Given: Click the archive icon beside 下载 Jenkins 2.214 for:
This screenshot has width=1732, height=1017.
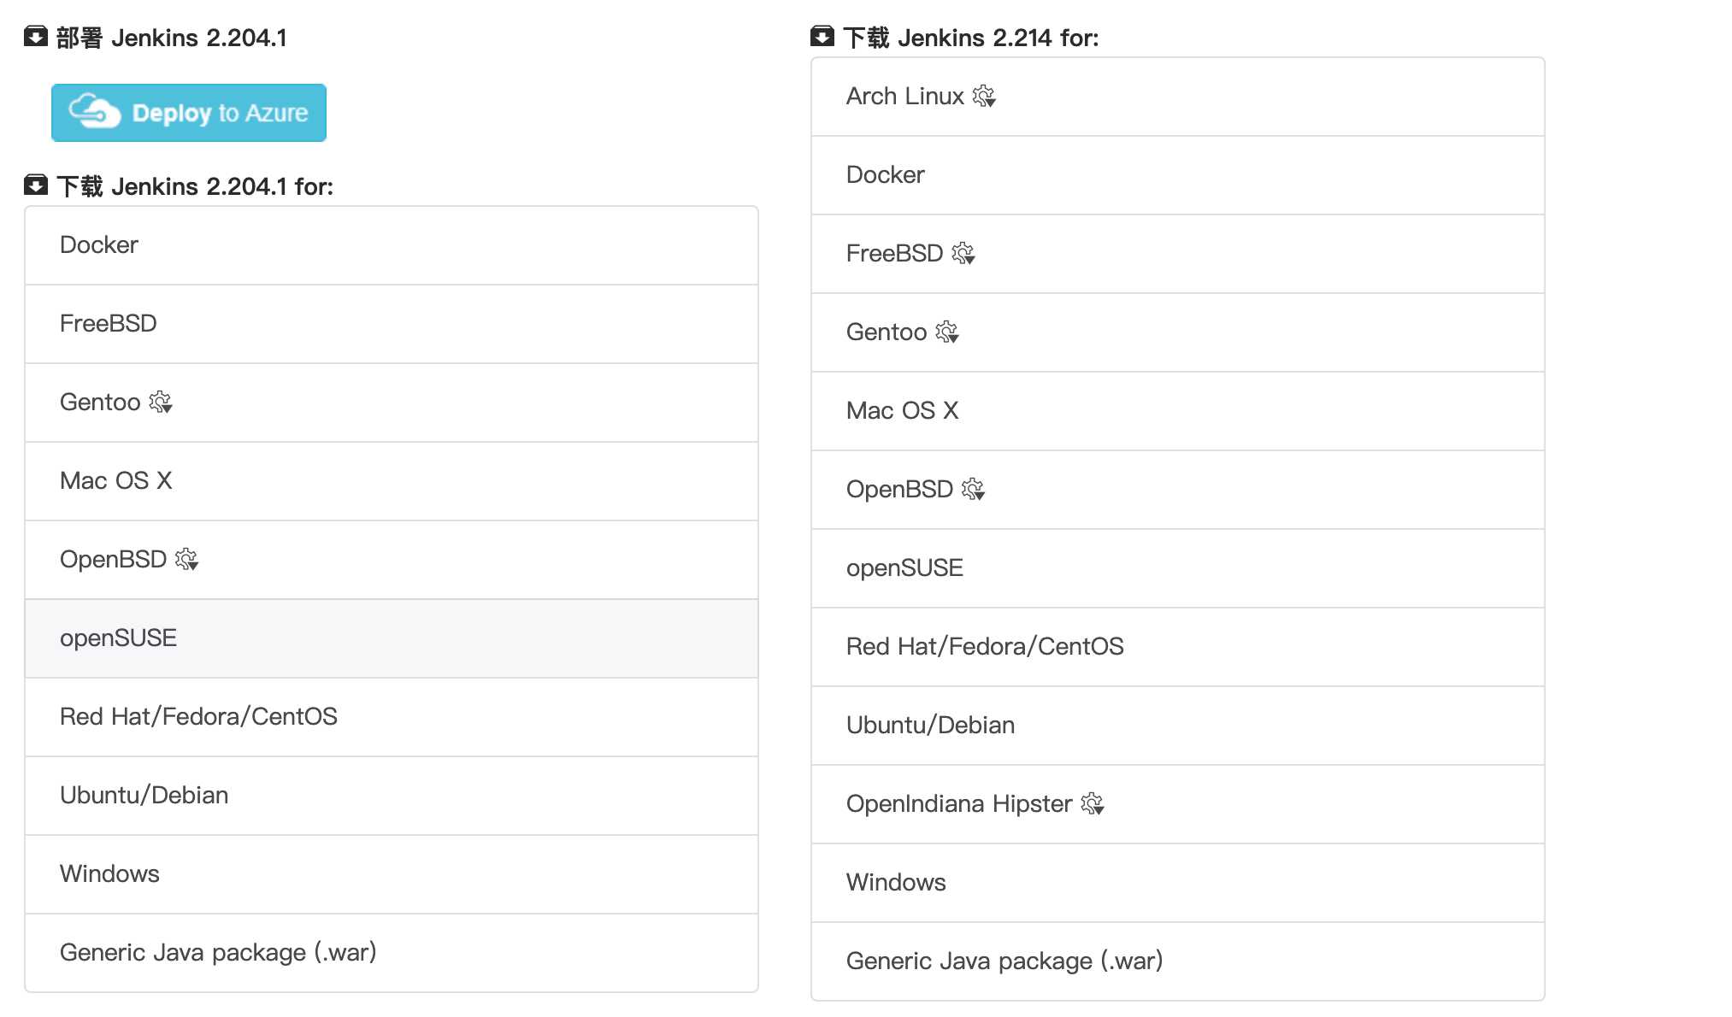Looking at the screenshot, I should [x=822, y=37].
